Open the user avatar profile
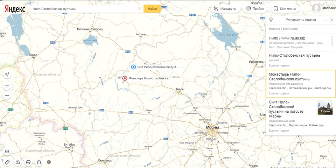Viewport: 336px width, 168px height. tap(316, 8)
